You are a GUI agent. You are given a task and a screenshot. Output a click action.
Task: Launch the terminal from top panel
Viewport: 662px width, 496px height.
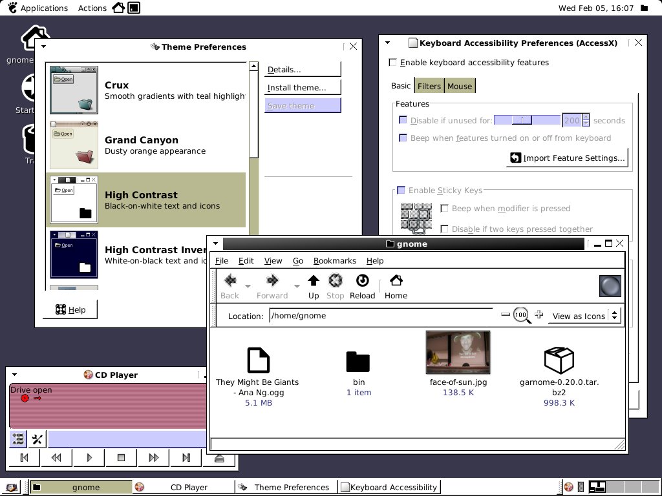coord(134,8)
